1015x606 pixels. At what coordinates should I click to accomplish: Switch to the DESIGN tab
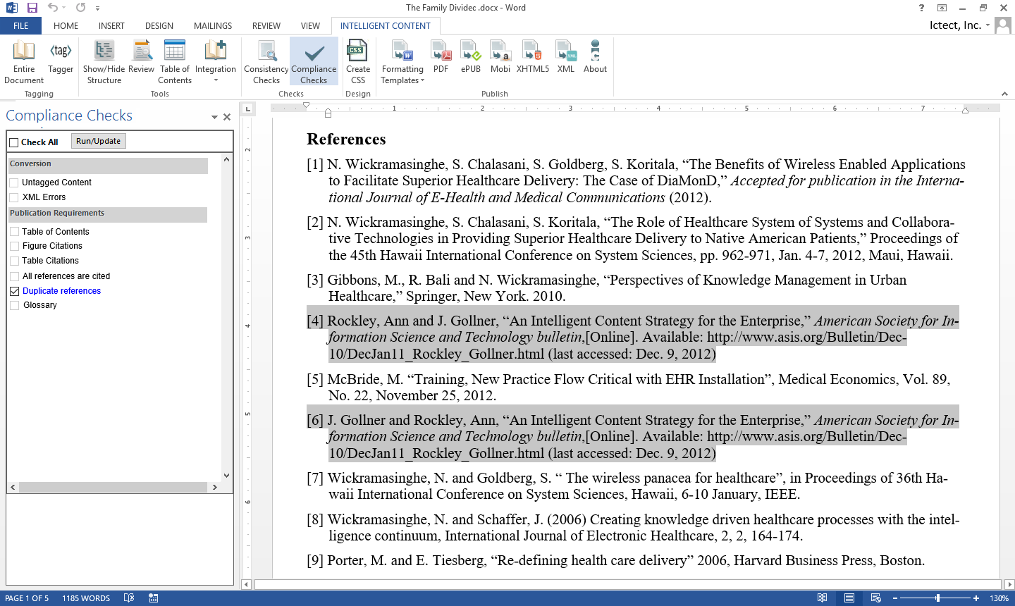(x=159, y=26)
